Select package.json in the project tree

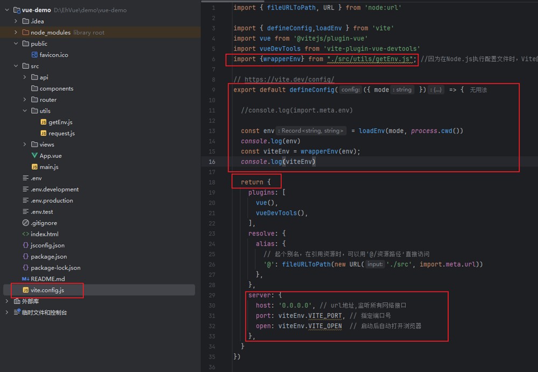coord(49,257)
